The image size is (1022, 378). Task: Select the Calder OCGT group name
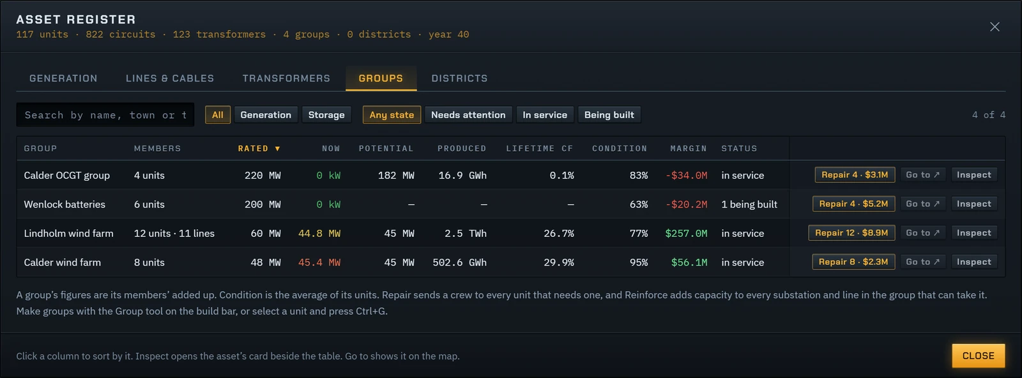67,175
